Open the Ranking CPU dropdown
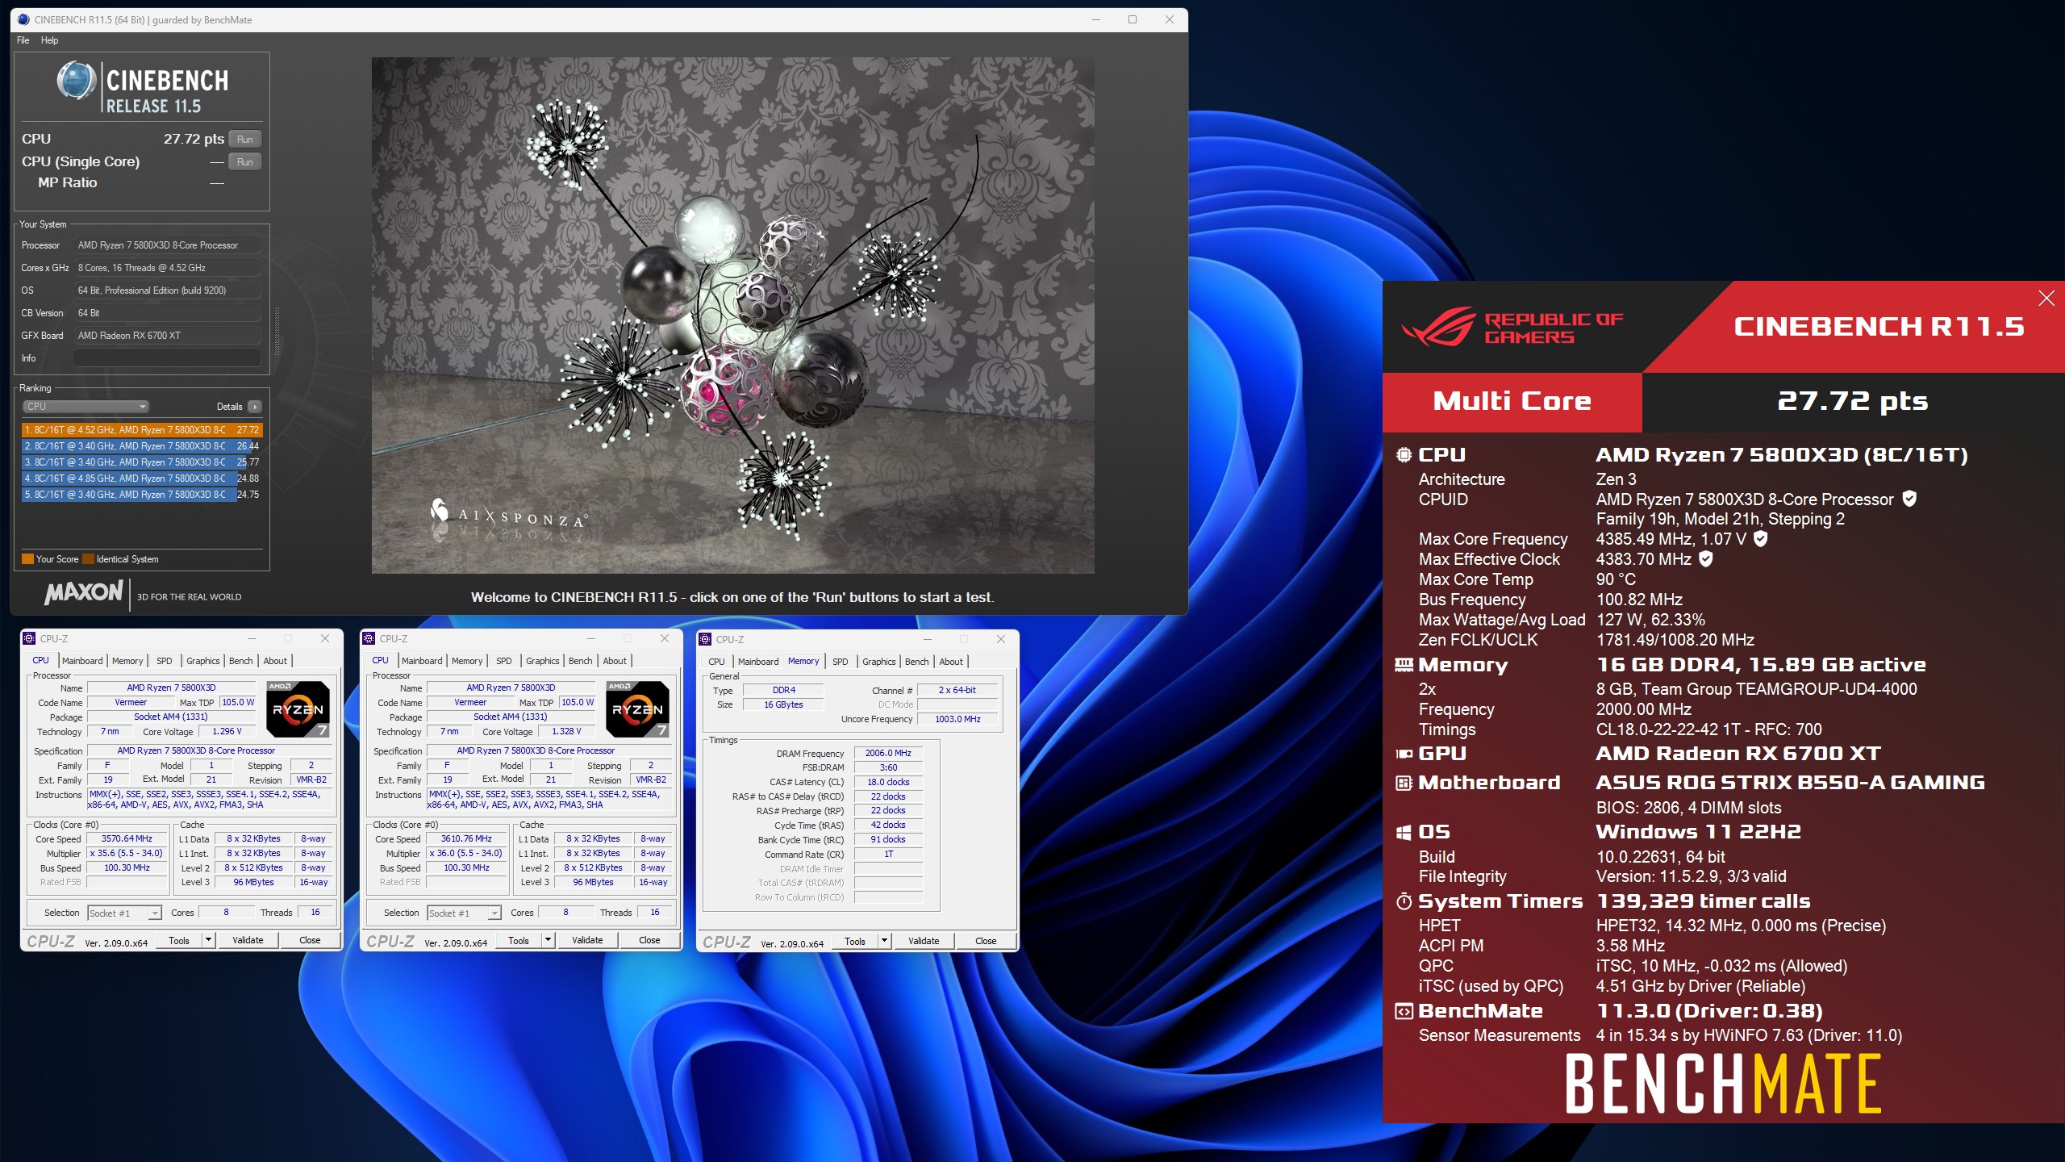 (x=86, y=407)
